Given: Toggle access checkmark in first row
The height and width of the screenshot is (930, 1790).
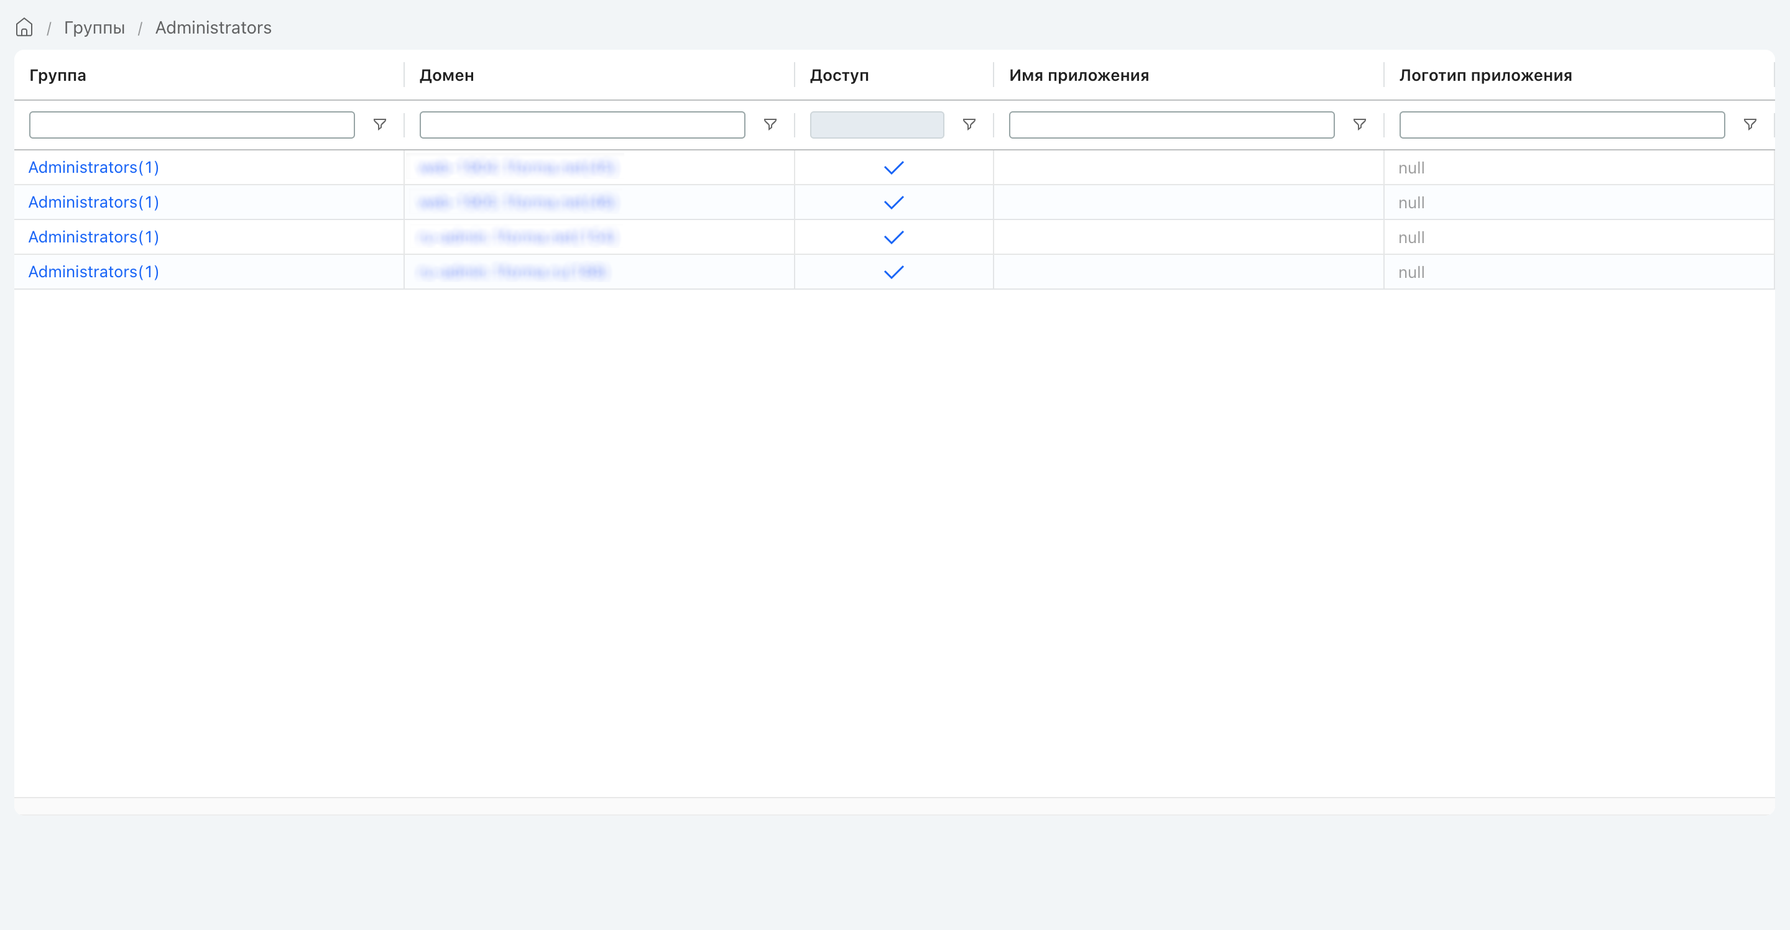Looking at the screenshot, I should click(x=893, y=167).
